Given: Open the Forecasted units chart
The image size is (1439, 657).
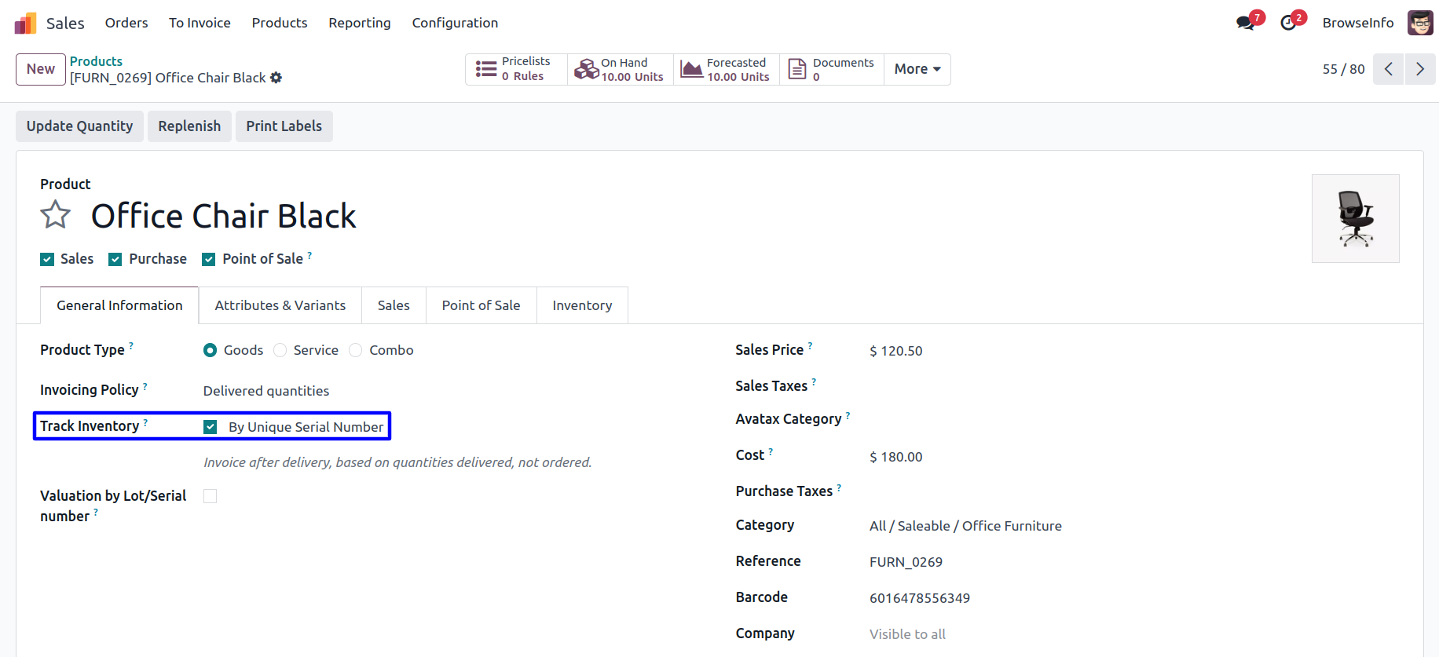Looking at the screenshot, I should (726, 69).
